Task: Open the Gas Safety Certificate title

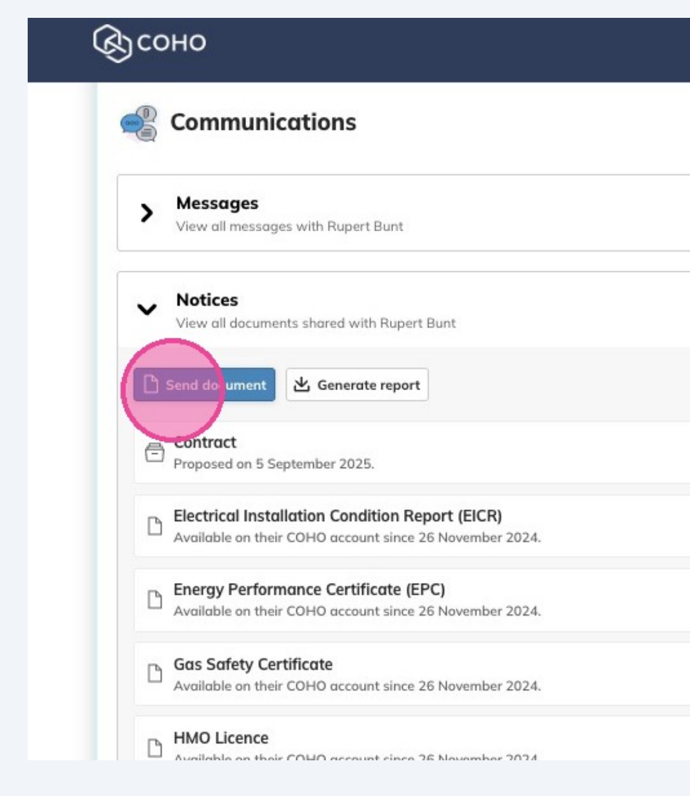Action: click(x=253, y=664)
